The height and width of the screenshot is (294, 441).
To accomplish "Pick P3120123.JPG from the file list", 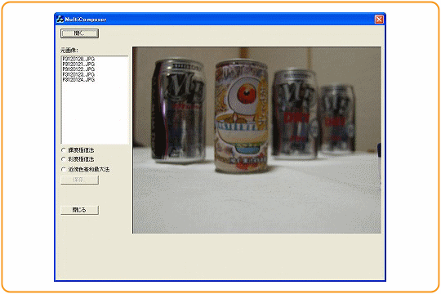I will pyautogui.click(x=78, y=74).
